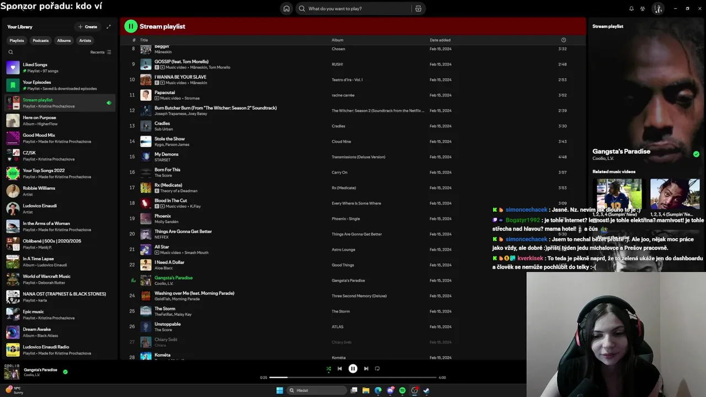Open File Explorer from the taskbar
The height and width of the screenshot is (397, 706).
click(x=366, y=390)
